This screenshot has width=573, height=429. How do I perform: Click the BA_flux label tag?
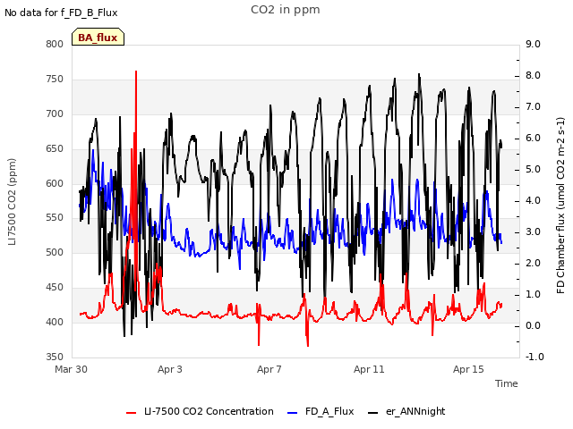click(x=98, y=37)
